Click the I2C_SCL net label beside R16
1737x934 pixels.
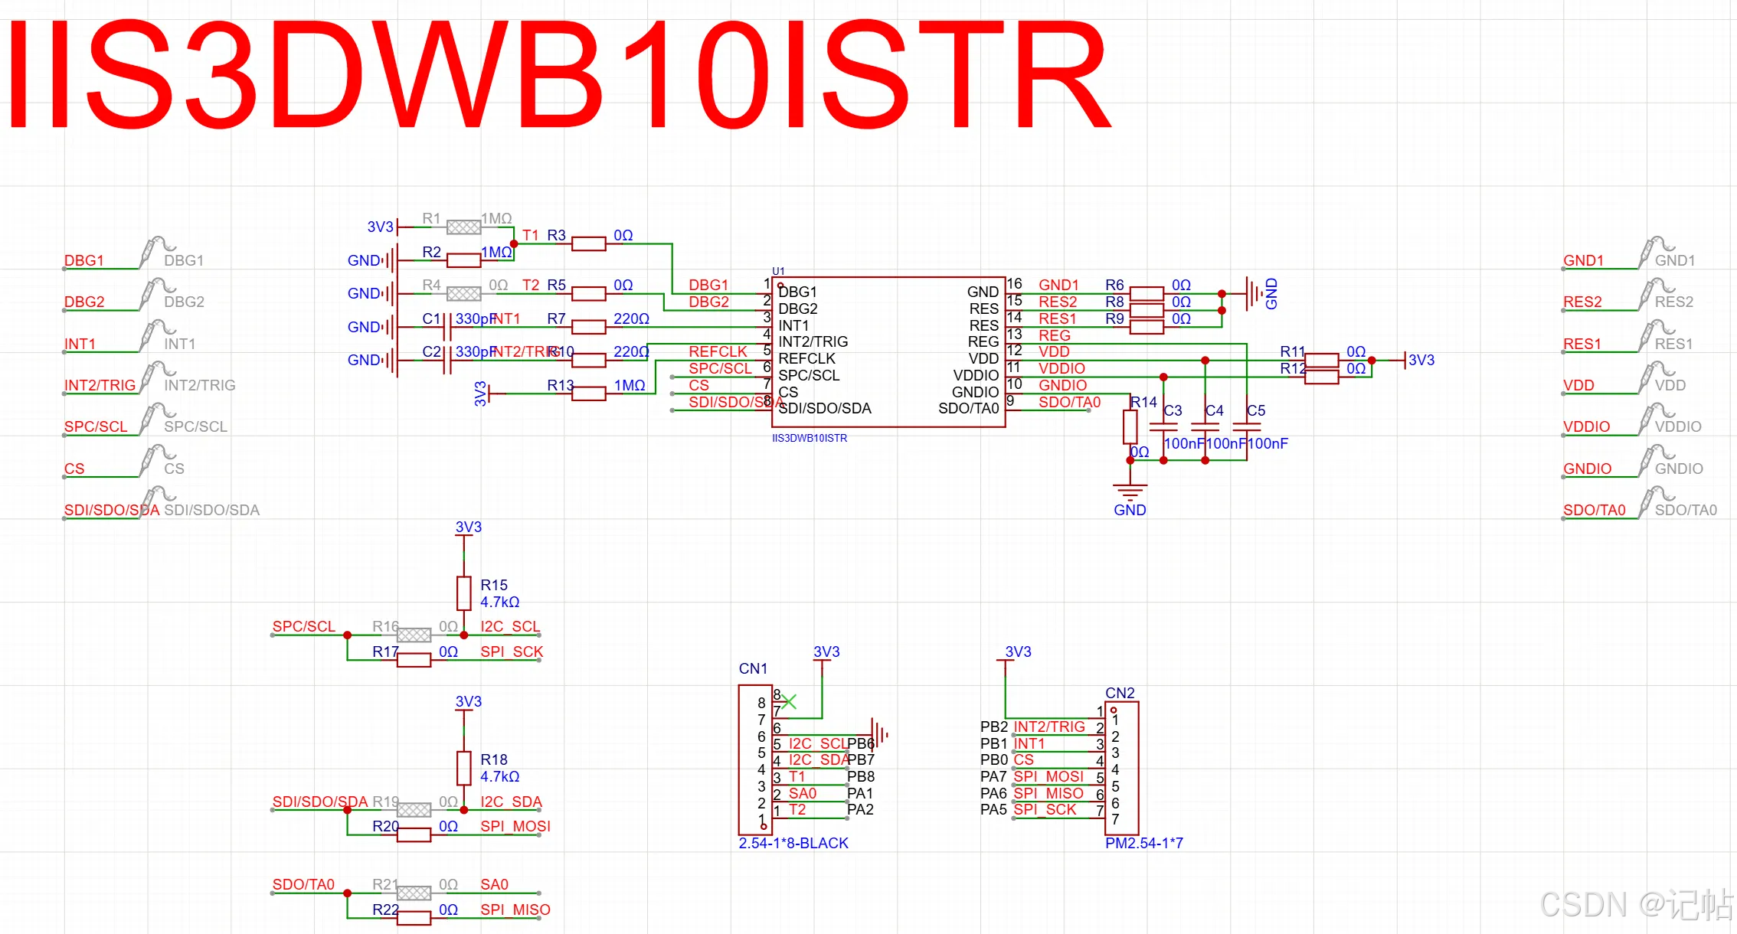pyautogui.click(x=510, y=626)
